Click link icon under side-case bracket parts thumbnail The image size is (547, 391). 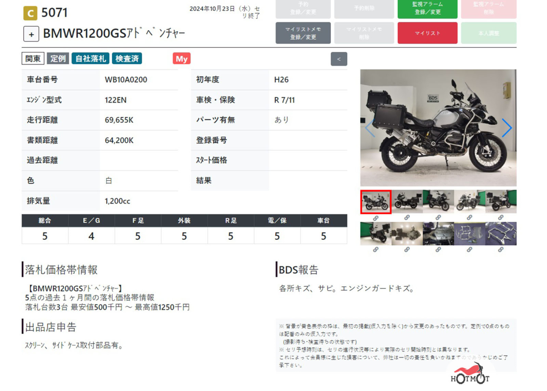(470, 250)
